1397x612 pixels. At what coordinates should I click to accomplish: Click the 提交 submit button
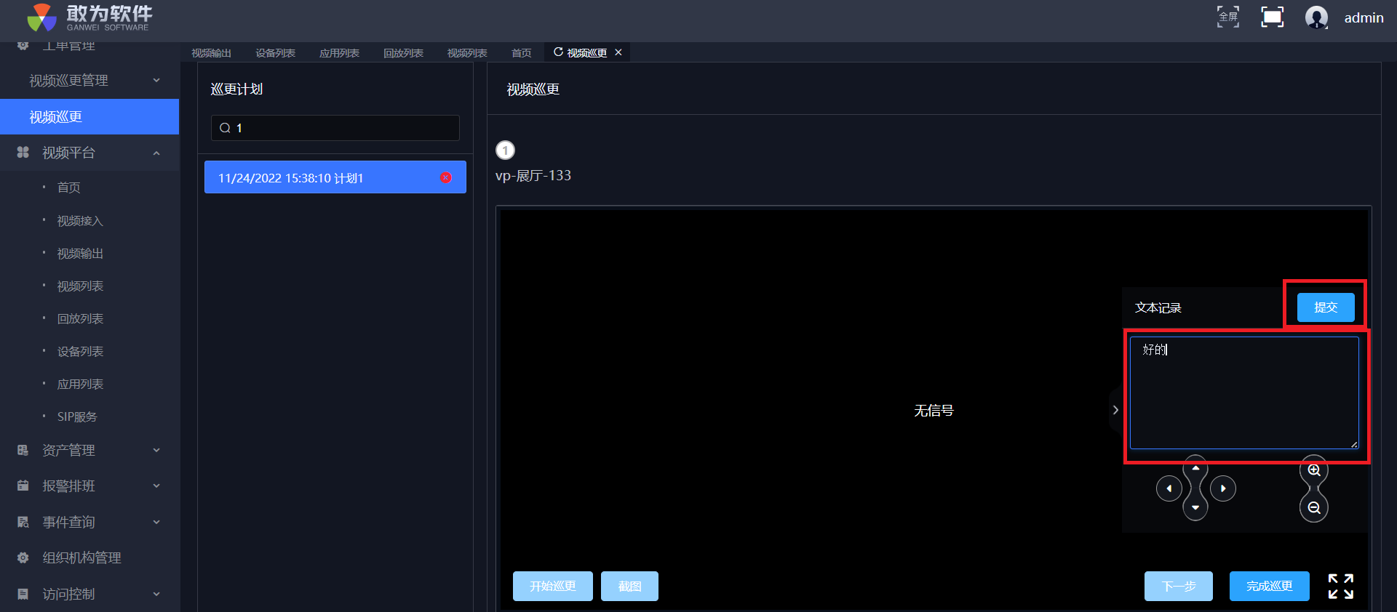coord(1326,307)
